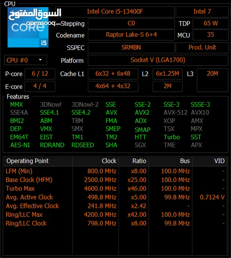The width and height of the screenshot is (231, 258).
Task: Click the 4600.0 MHz Turbo Max clock value
Action: pyautogui.click(x=100, y=188)
